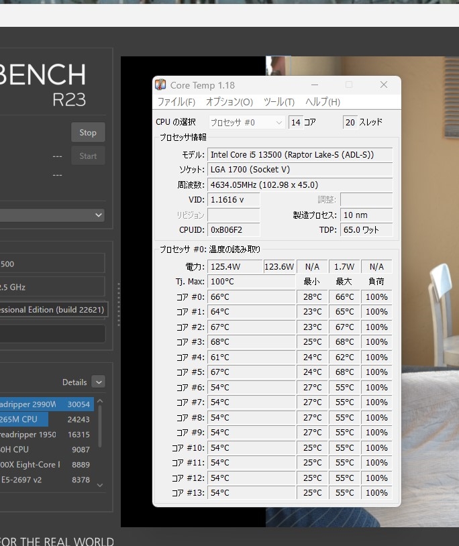Screen dimensions: 459x546
Task: Click the core count field showing 14
Action: pyautogui.click(x=296, y=122)
